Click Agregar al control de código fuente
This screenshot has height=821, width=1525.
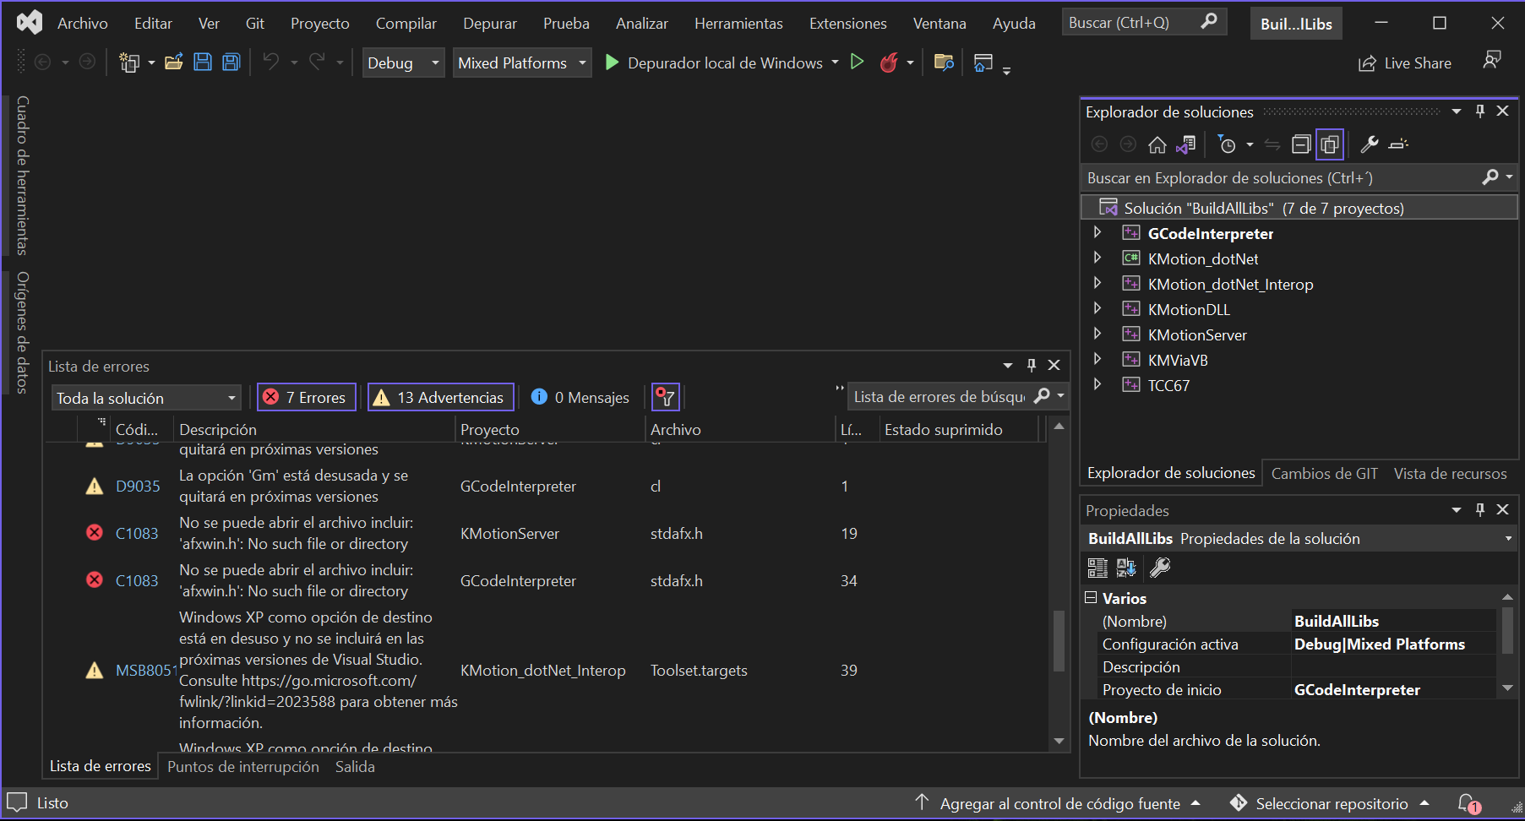click(1059, 803)
